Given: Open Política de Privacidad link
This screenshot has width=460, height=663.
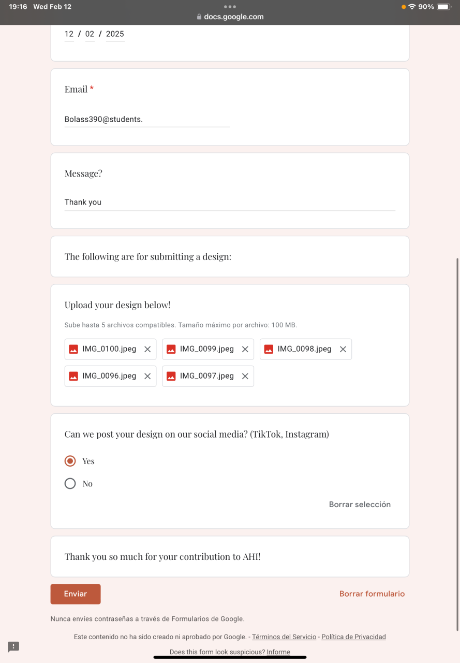Looking at the screenshot, I should [353, 637].
